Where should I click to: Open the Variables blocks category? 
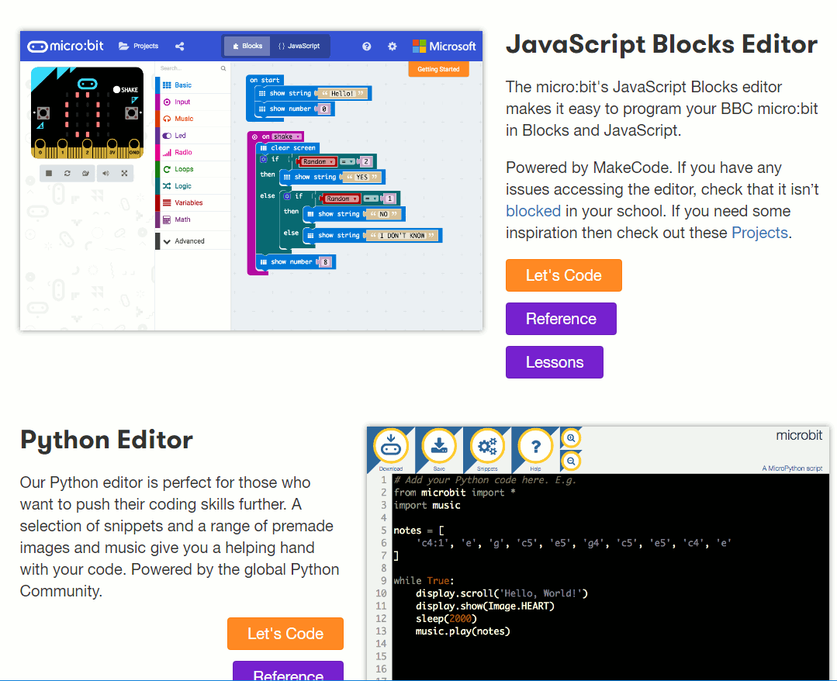point(193,202)
